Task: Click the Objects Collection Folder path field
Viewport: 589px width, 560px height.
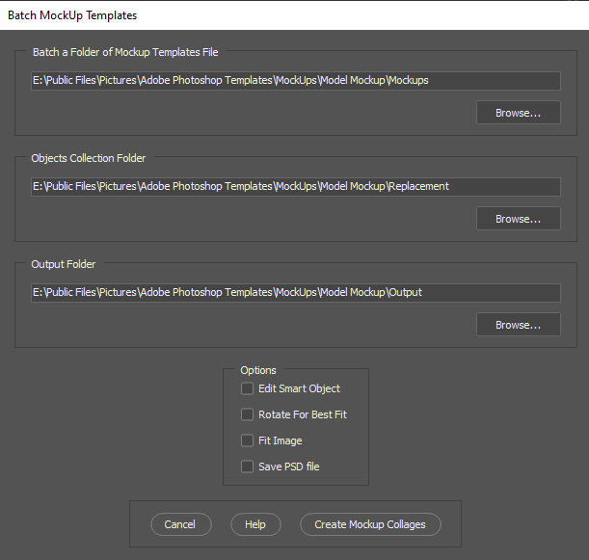Action: (x=295, y=187)
